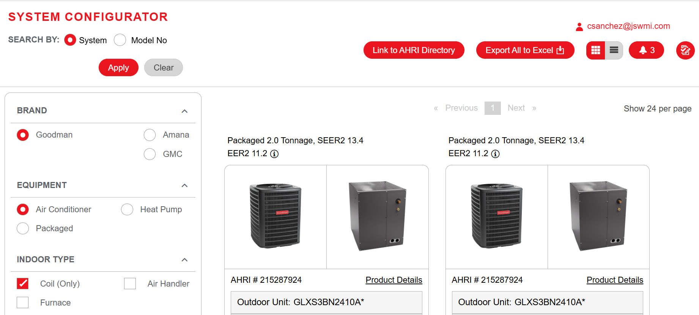
Task: Select page 1 in pagination
Action: [493, 108]
